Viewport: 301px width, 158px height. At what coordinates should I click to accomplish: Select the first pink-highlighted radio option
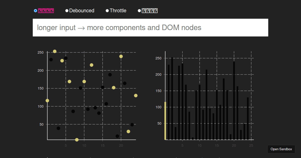(35, 11)
